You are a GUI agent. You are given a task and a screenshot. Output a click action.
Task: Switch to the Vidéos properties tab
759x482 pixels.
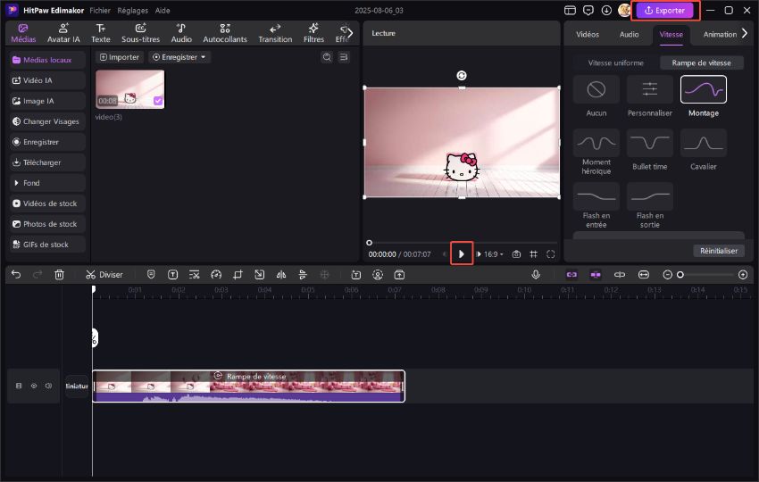click(588, 34)
